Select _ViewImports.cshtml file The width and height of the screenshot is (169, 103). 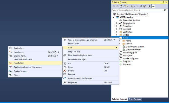[x=135, y=47]
